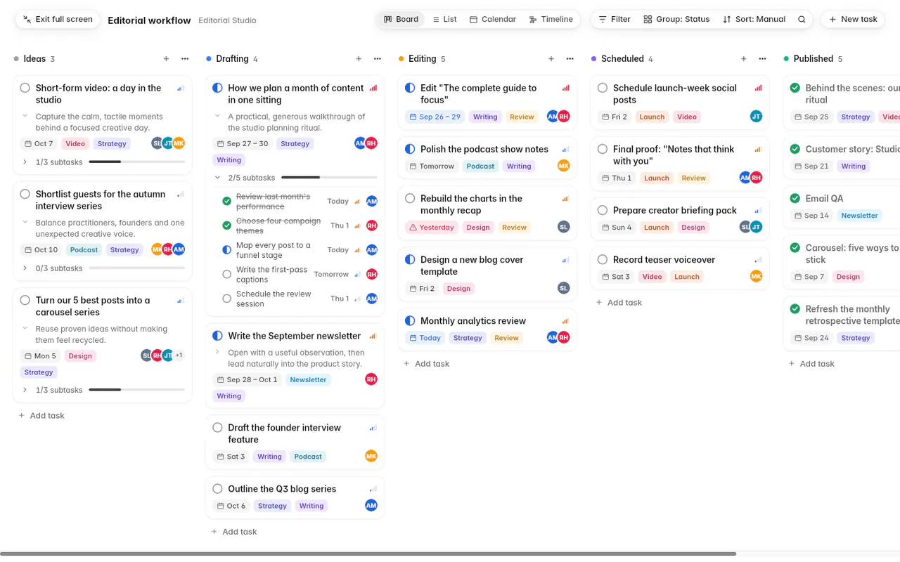Viewport: 900px width, 562px height.
Task: Click the Podcast tag on Shortlist guests card
Action: 84,249
